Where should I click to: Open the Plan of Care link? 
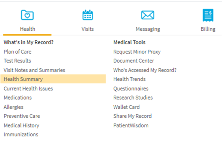[18, 52]
